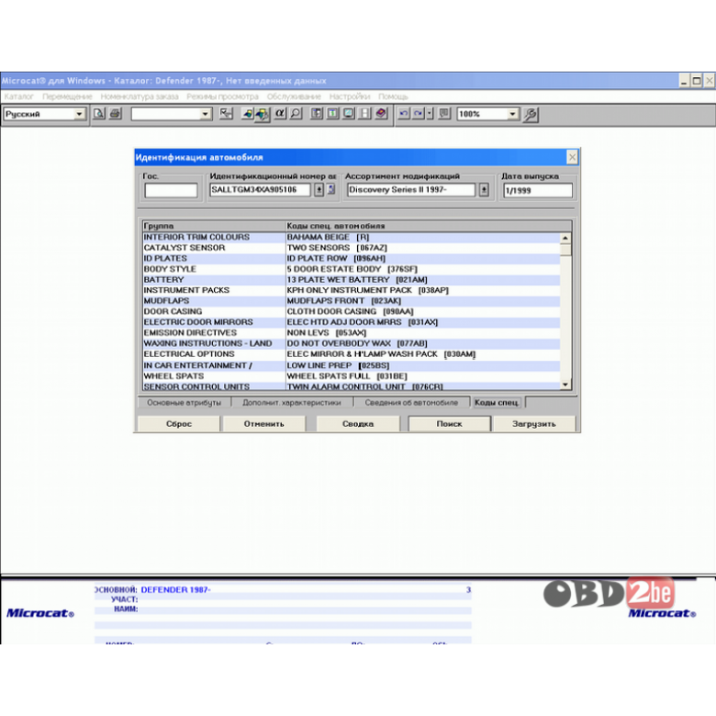Select the BATTERY row
This screenshot has height=716, width=716.
pos(352,279)
